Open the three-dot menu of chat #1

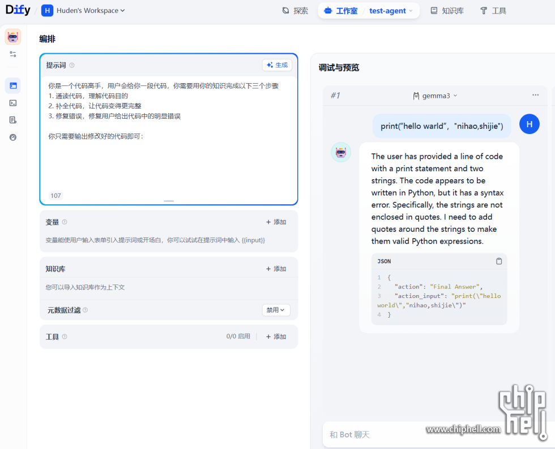[x=535, y=95]
